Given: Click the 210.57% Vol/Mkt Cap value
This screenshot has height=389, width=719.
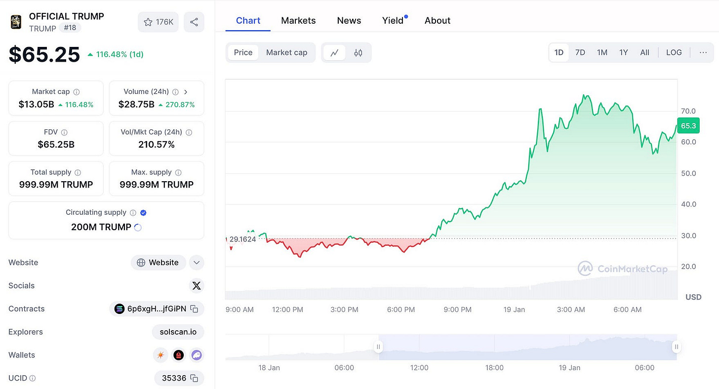Looking at the screenshot, I should pos(157,145).
